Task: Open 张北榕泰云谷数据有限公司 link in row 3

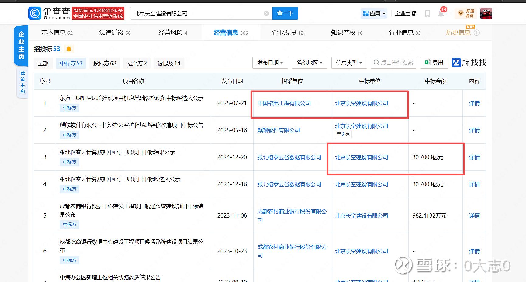Action: [x=289, y=157]
